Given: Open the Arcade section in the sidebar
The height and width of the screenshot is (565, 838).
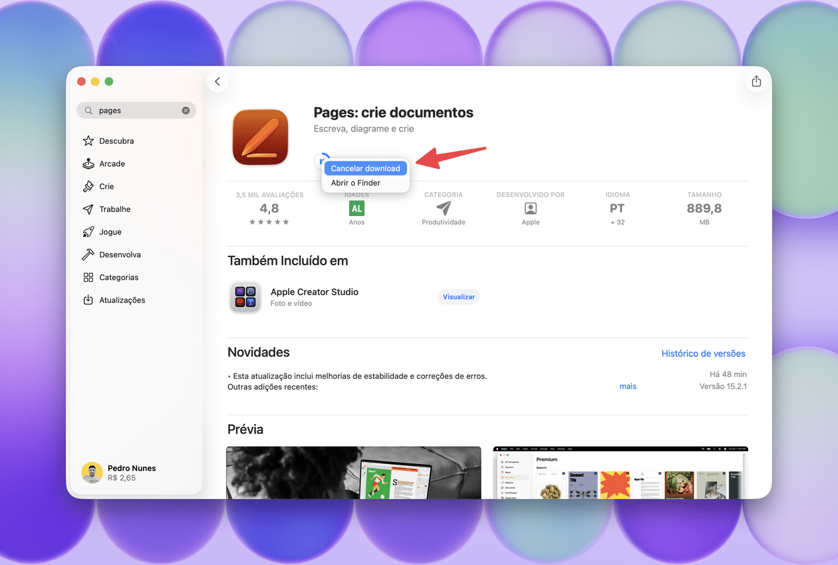Looking at the screenshot, I should (112, 164).
